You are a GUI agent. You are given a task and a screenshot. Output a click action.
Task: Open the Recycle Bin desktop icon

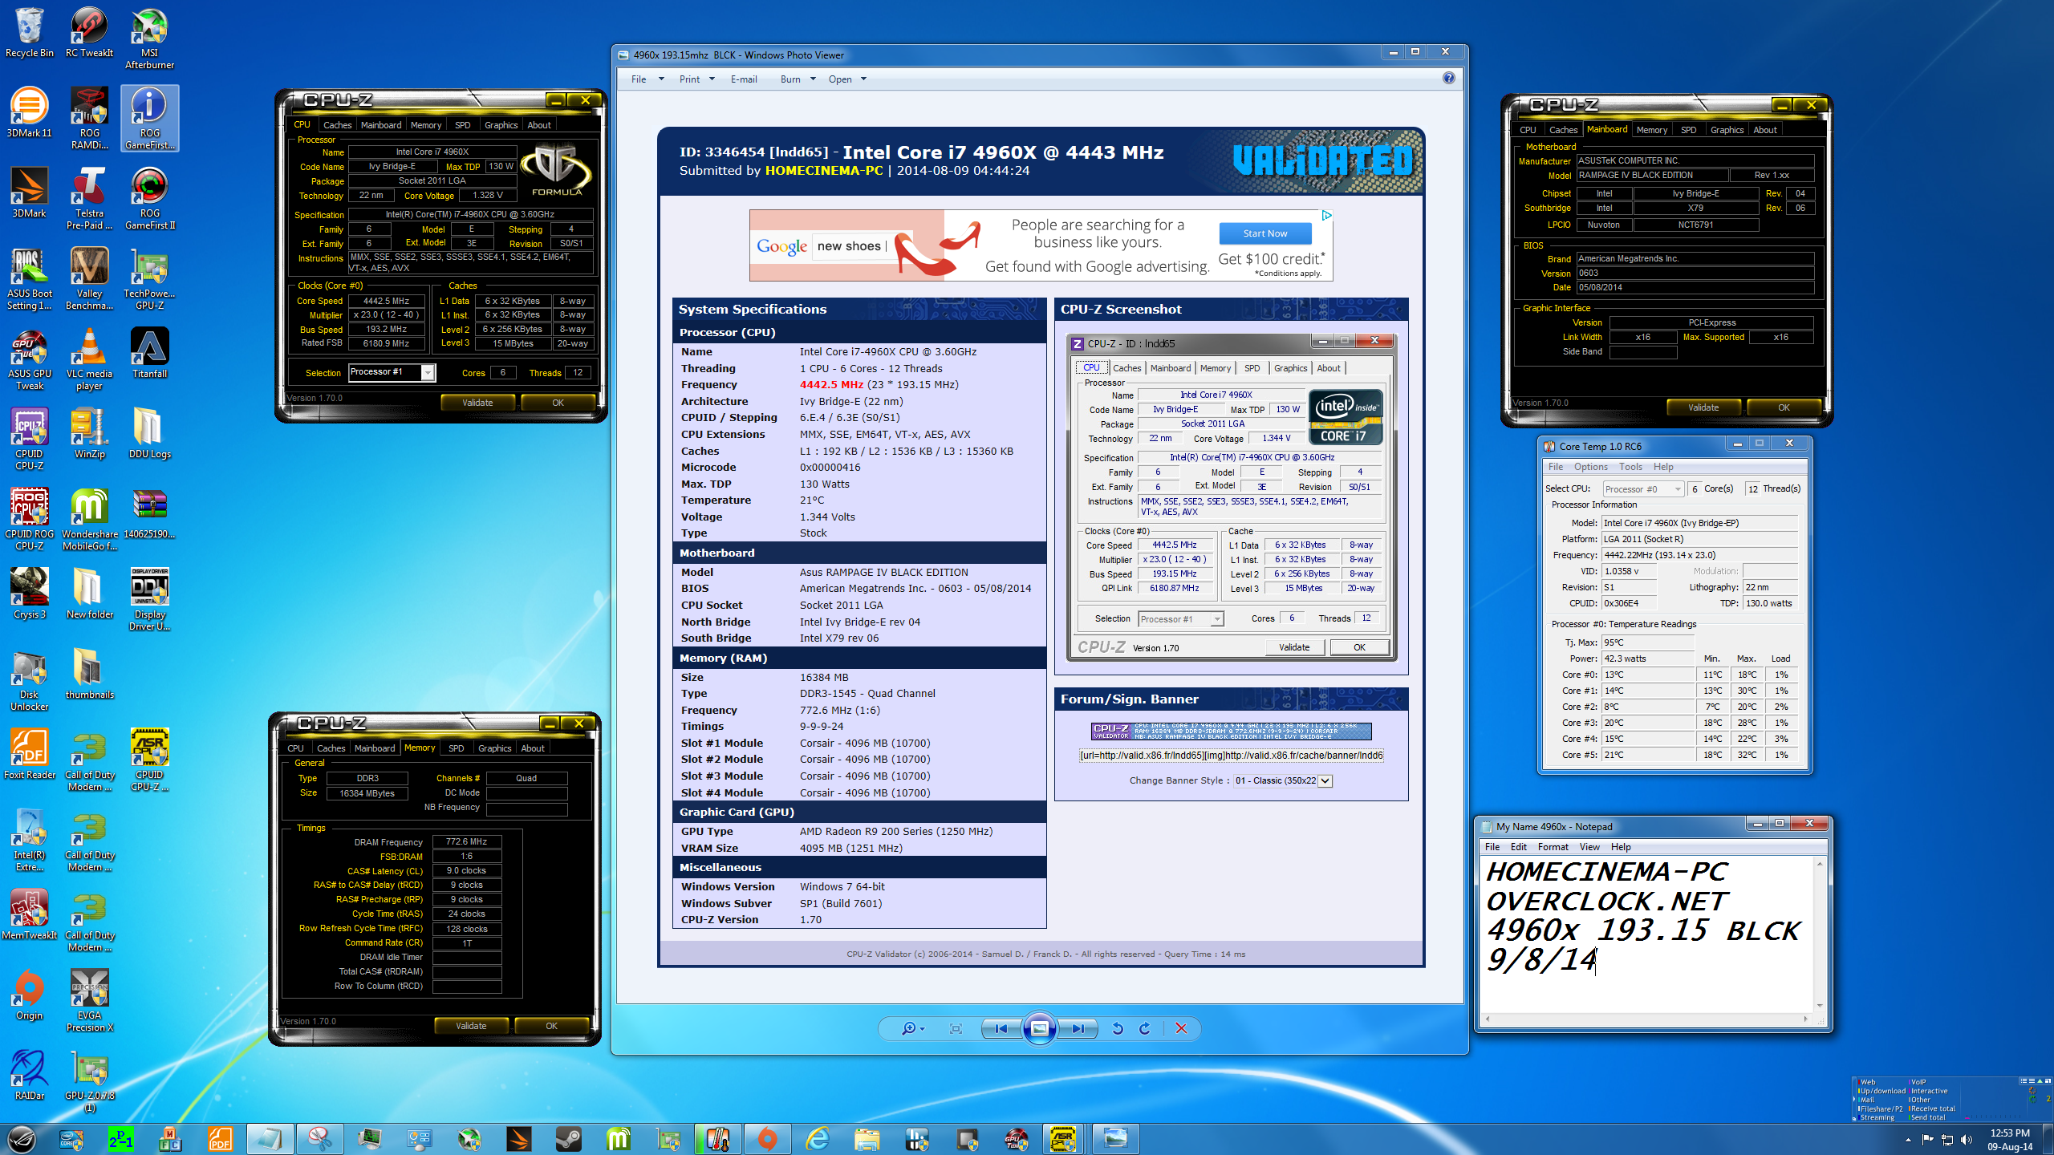click(x=30, y=32)
